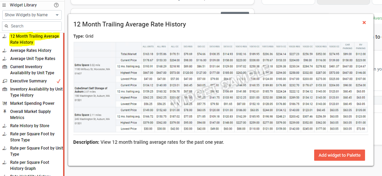Click the Add widget to Palette button
Image resolution: width=382 pixels, height=176 pixels.
(x=339, y=155)
